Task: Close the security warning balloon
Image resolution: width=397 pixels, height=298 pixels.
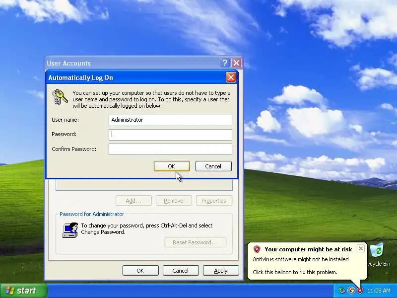Action: click(361, 248)
